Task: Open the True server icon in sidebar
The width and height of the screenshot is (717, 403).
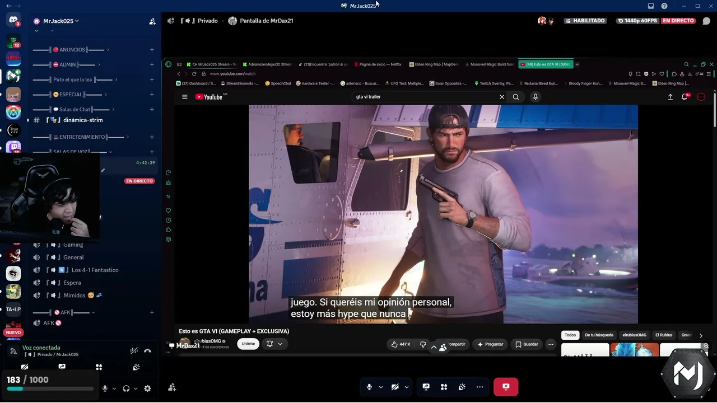Action: pyautogui.click(x=13, y=130)
